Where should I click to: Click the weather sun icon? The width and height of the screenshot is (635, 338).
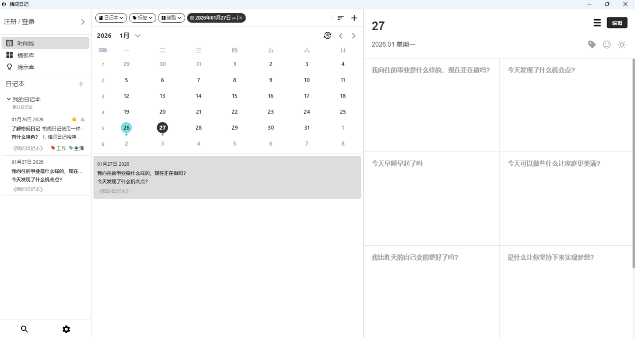point(622,45)
